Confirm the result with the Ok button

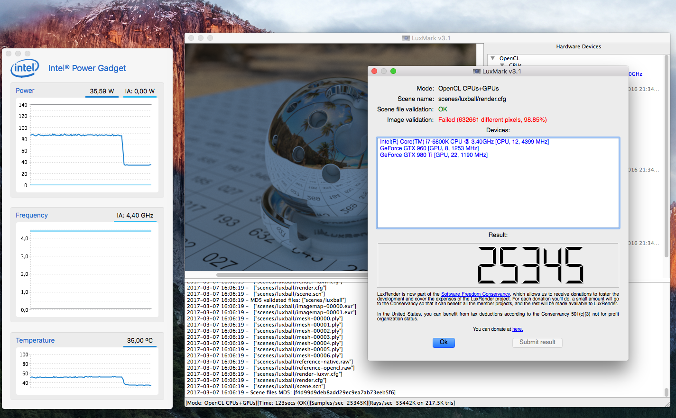pos(444,342)
